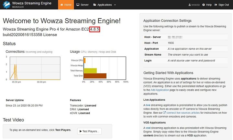
Task: Open the Home tab
Action: [x=66, y=5]
